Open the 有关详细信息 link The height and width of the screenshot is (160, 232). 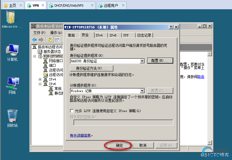pos(80,135)
